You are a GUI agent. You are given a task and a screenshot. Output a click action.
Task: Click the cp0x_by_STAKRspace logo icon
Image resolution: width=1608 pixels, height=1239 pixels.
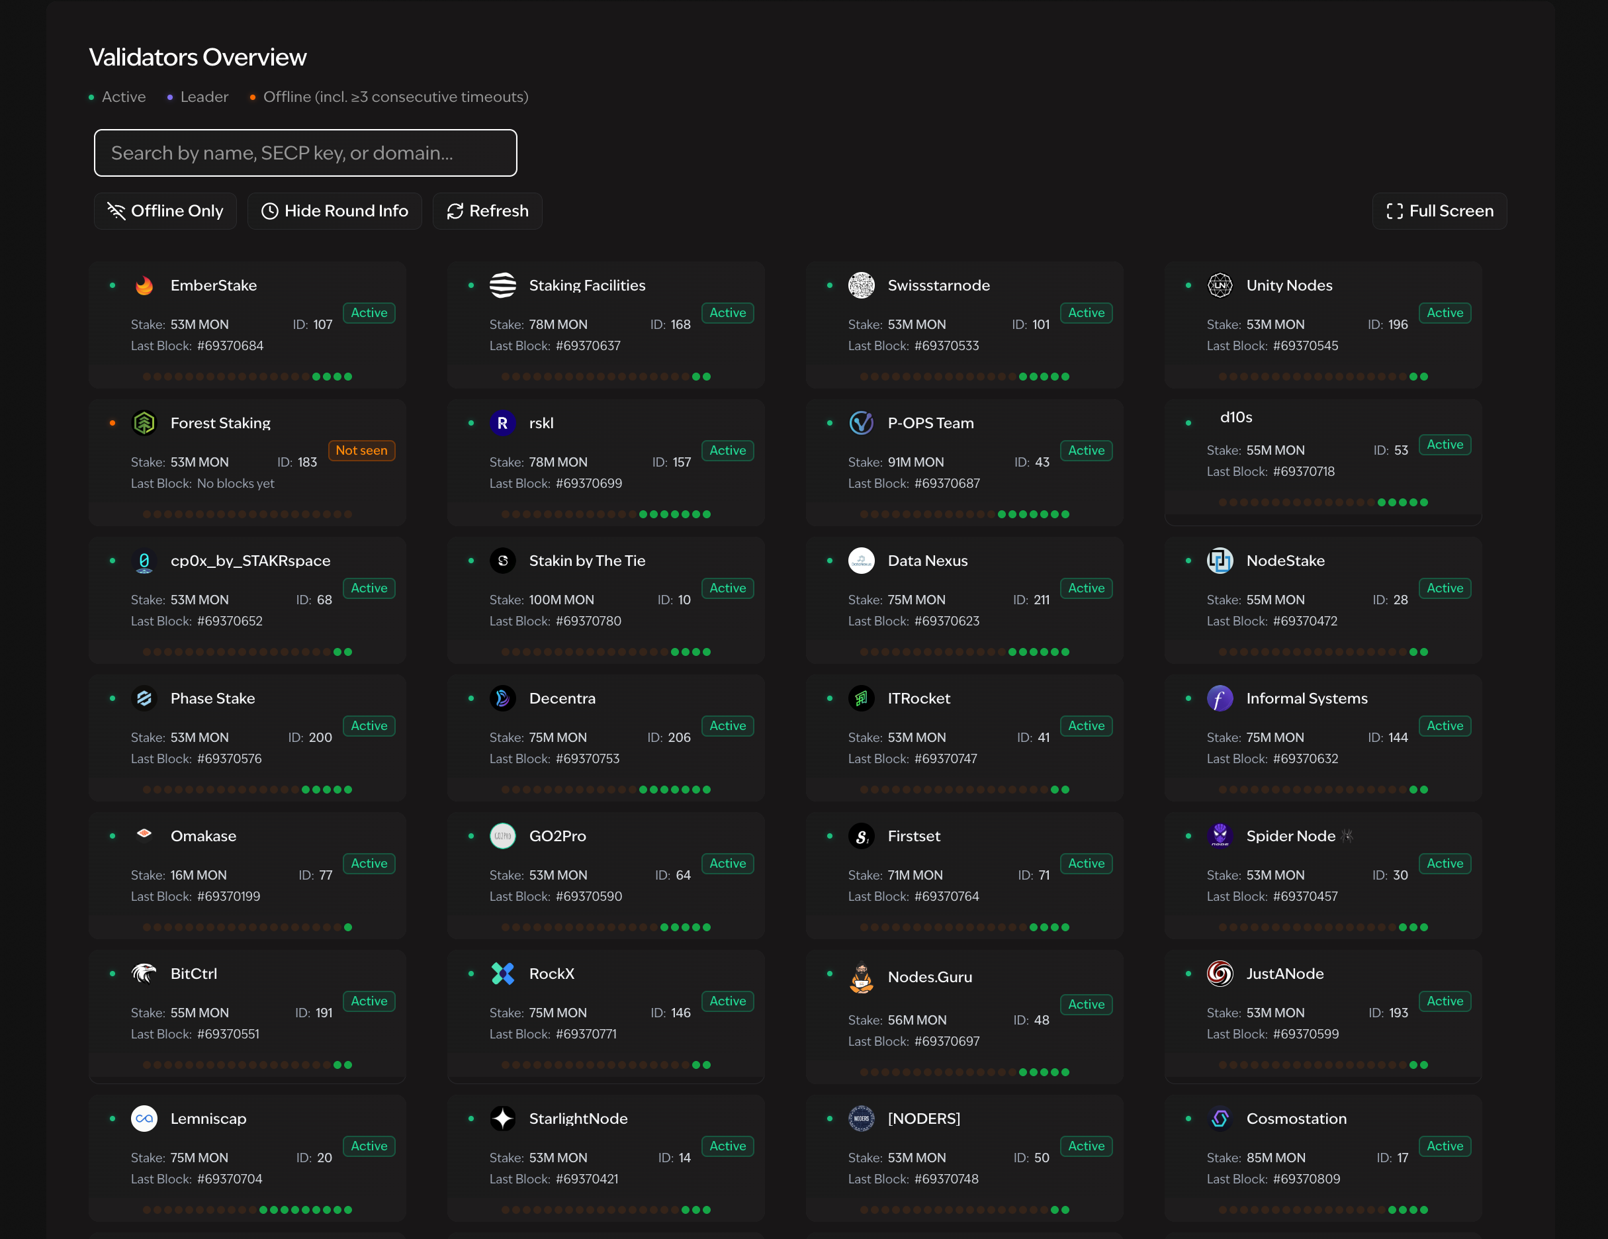(144, 561)
